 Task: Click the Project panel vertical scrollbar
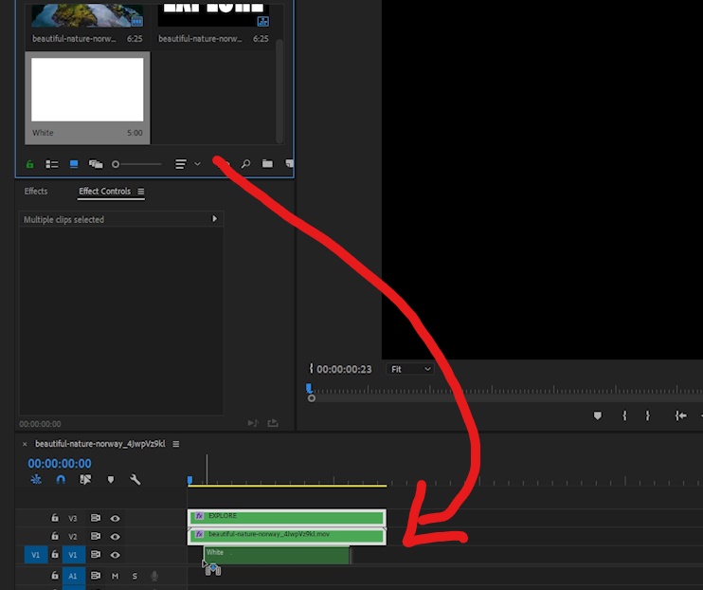(279, 91)
